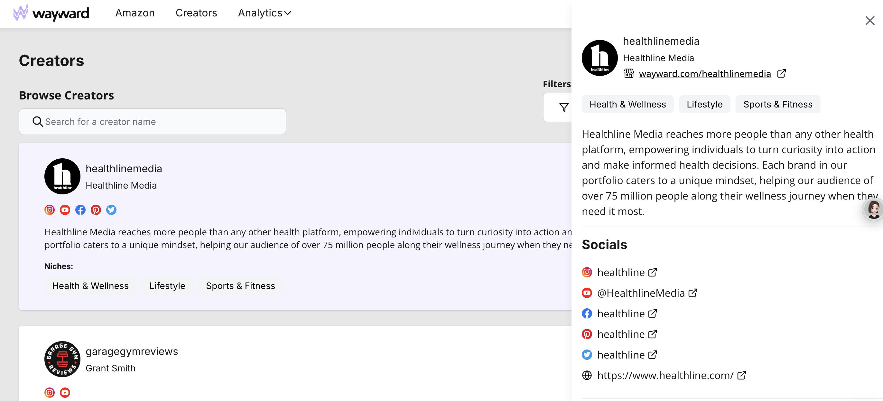Open healthlinemedia card Twitter icon

coord(111,210)
